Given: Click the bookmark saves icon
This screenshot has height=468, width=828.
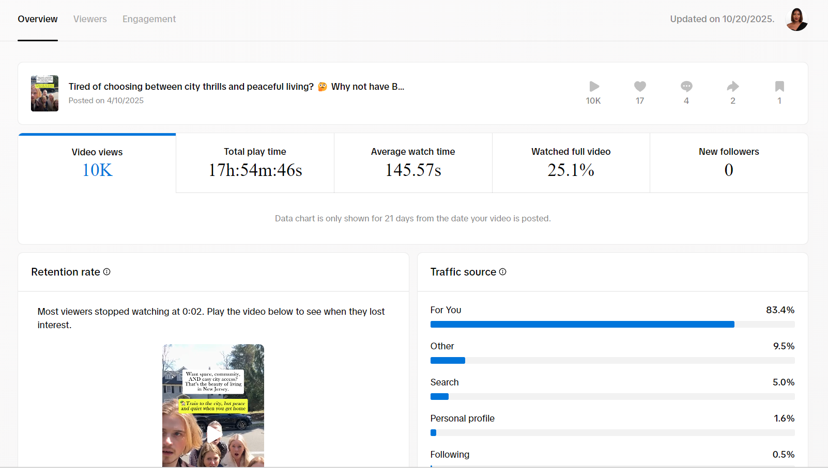Looking at the screenshot, I should pos(779,87).
